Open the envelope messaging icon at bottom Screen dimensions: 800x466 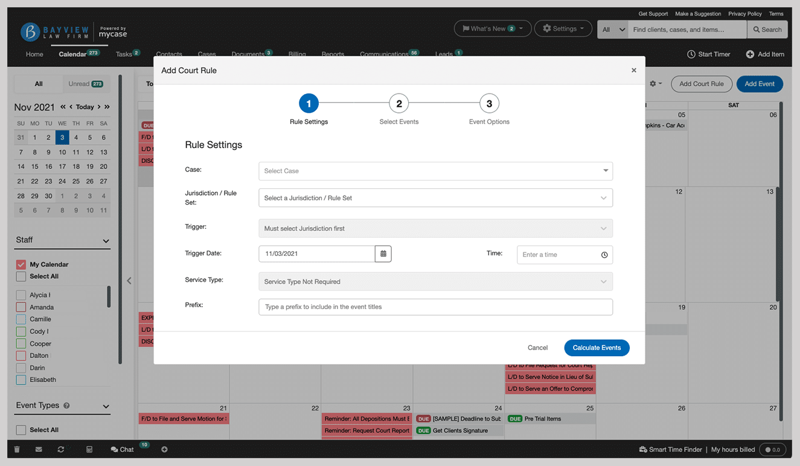pos(37,449)
